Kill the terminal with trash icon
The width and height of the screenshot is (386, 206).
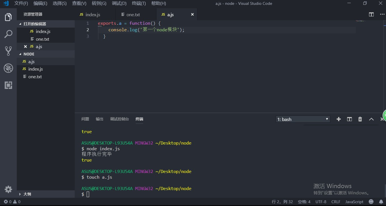coord(360,119)
